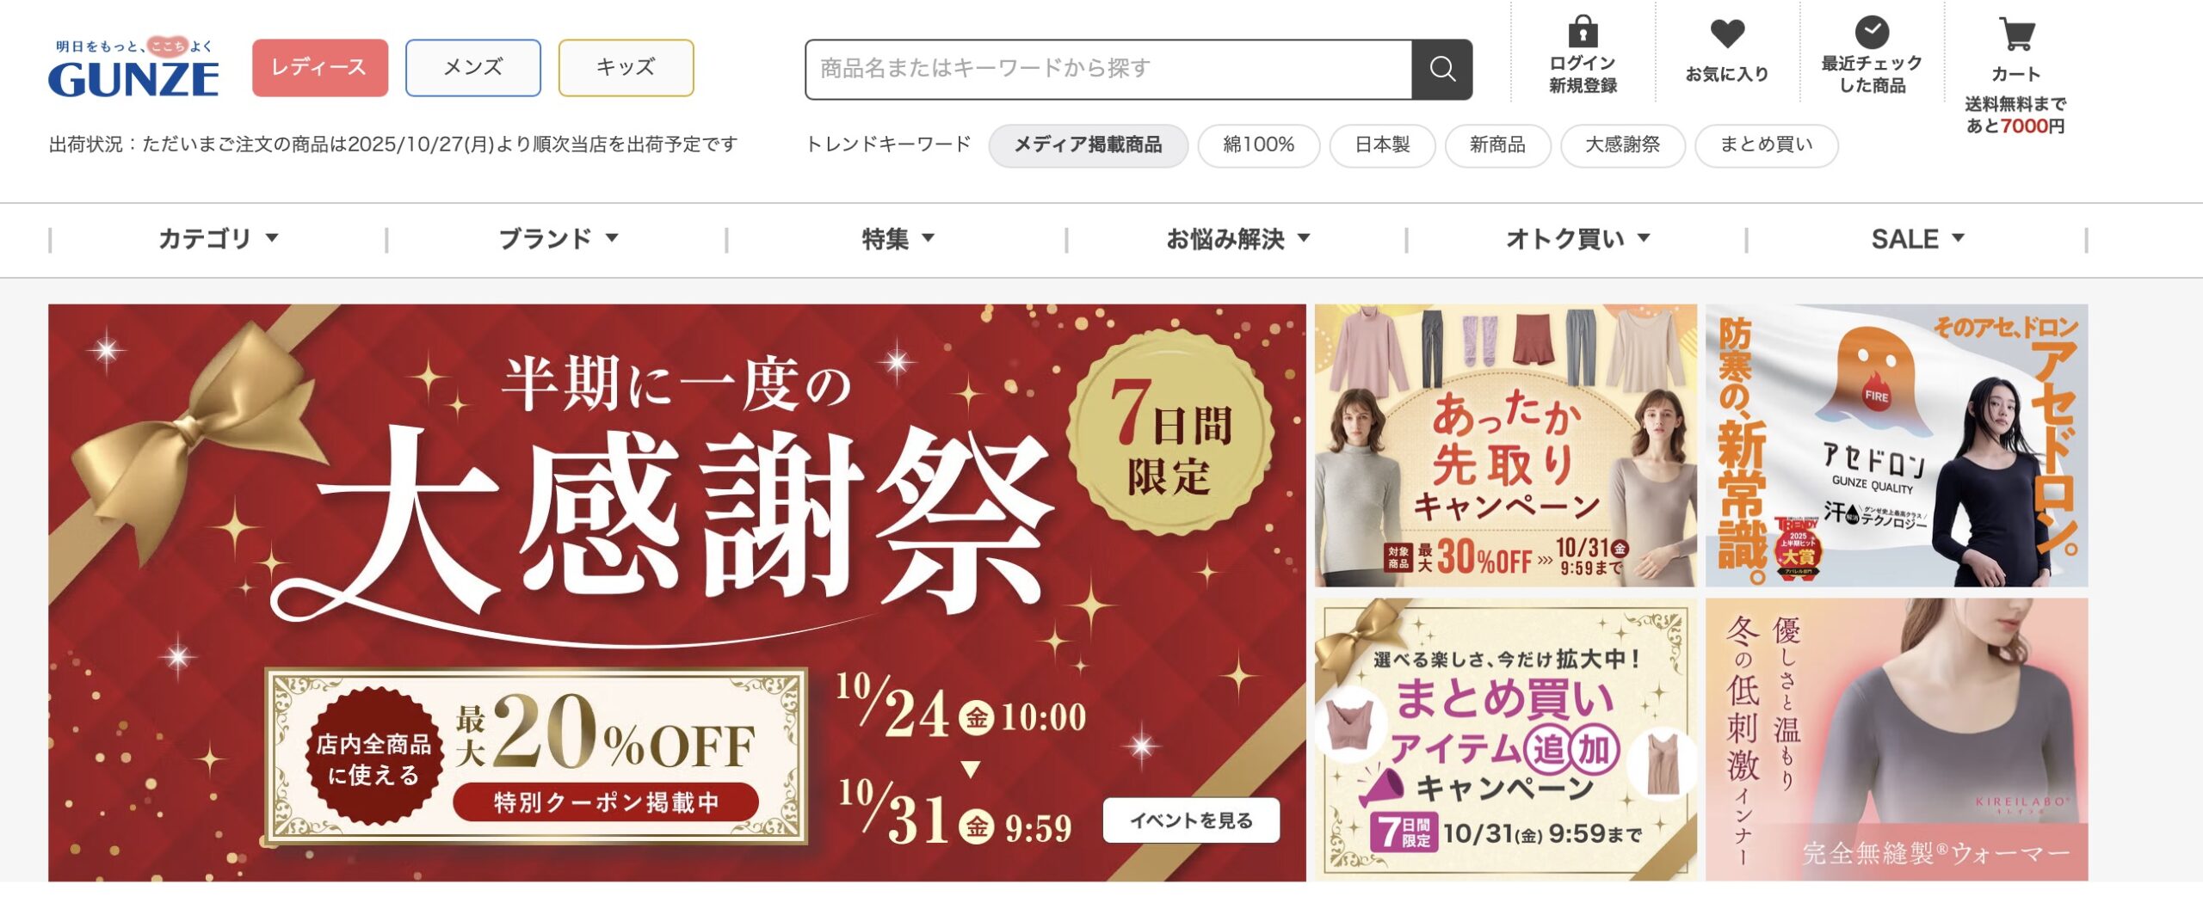Select the メンズ tab button
Image resolution: width=2203 pixels, height=909 pixels.
click(x=473, y=68)
